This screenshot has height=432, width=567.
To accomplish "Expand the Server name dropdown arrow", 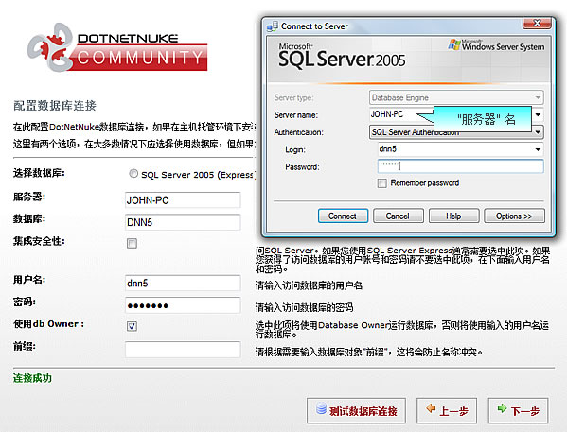I will click(x=538, y=115).
